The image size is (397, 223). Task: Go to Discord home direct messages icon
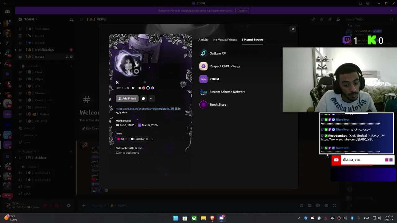7,12
